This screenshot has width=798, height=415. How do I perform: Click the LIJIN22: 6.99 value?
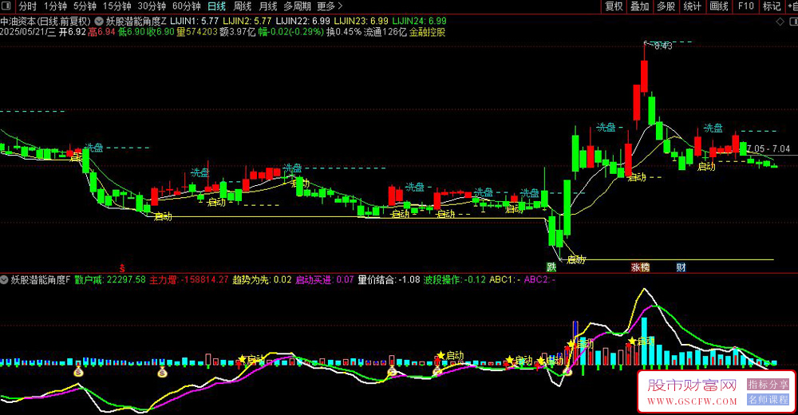(302, 22)
